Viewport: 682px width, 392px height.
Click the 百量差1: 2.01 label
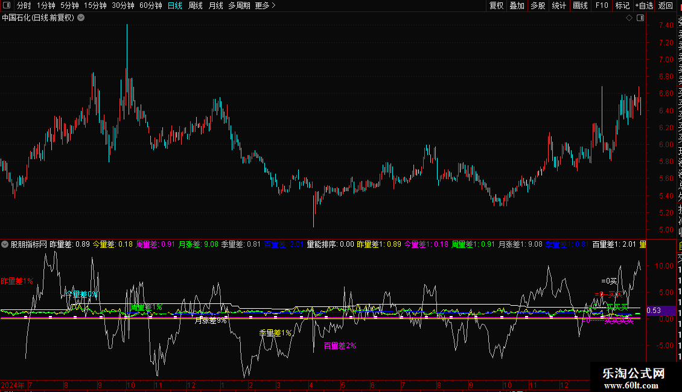(x=614, y=244)
